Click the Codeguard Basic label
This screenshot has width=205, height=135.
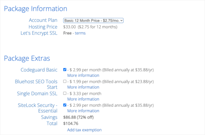point(39,70)
